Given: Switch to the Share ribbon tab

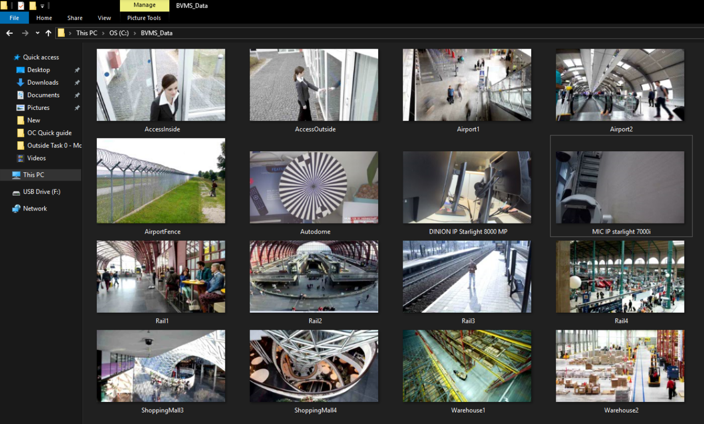Looking at the screenshot, I should (x=75, y=18).
